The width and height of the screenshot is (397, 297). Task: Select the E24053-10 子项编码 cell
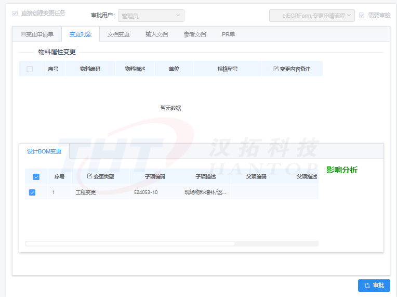click(x=145, y=192)
